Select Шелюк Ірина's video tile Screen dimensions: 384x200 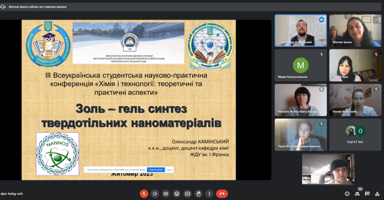(355, 31)
